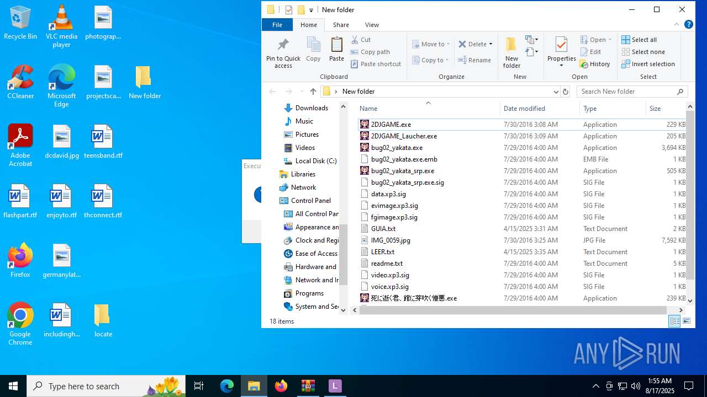Screen dimensions: 707x397
Task: Create a New folder from ribbon
Action: click(x=511, y=53)
